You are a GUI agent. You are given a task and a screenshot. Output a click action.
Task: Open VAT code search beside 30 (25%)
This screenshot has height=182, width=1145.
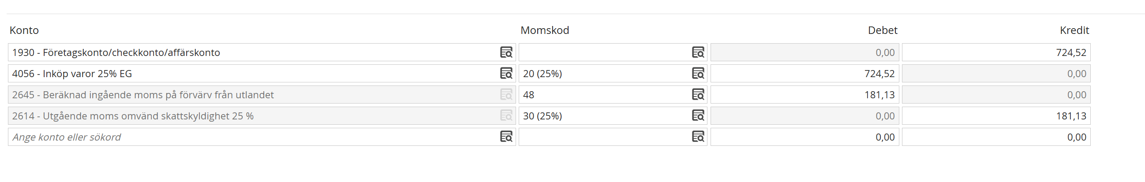pyautogui.click(x=698, y=116)
